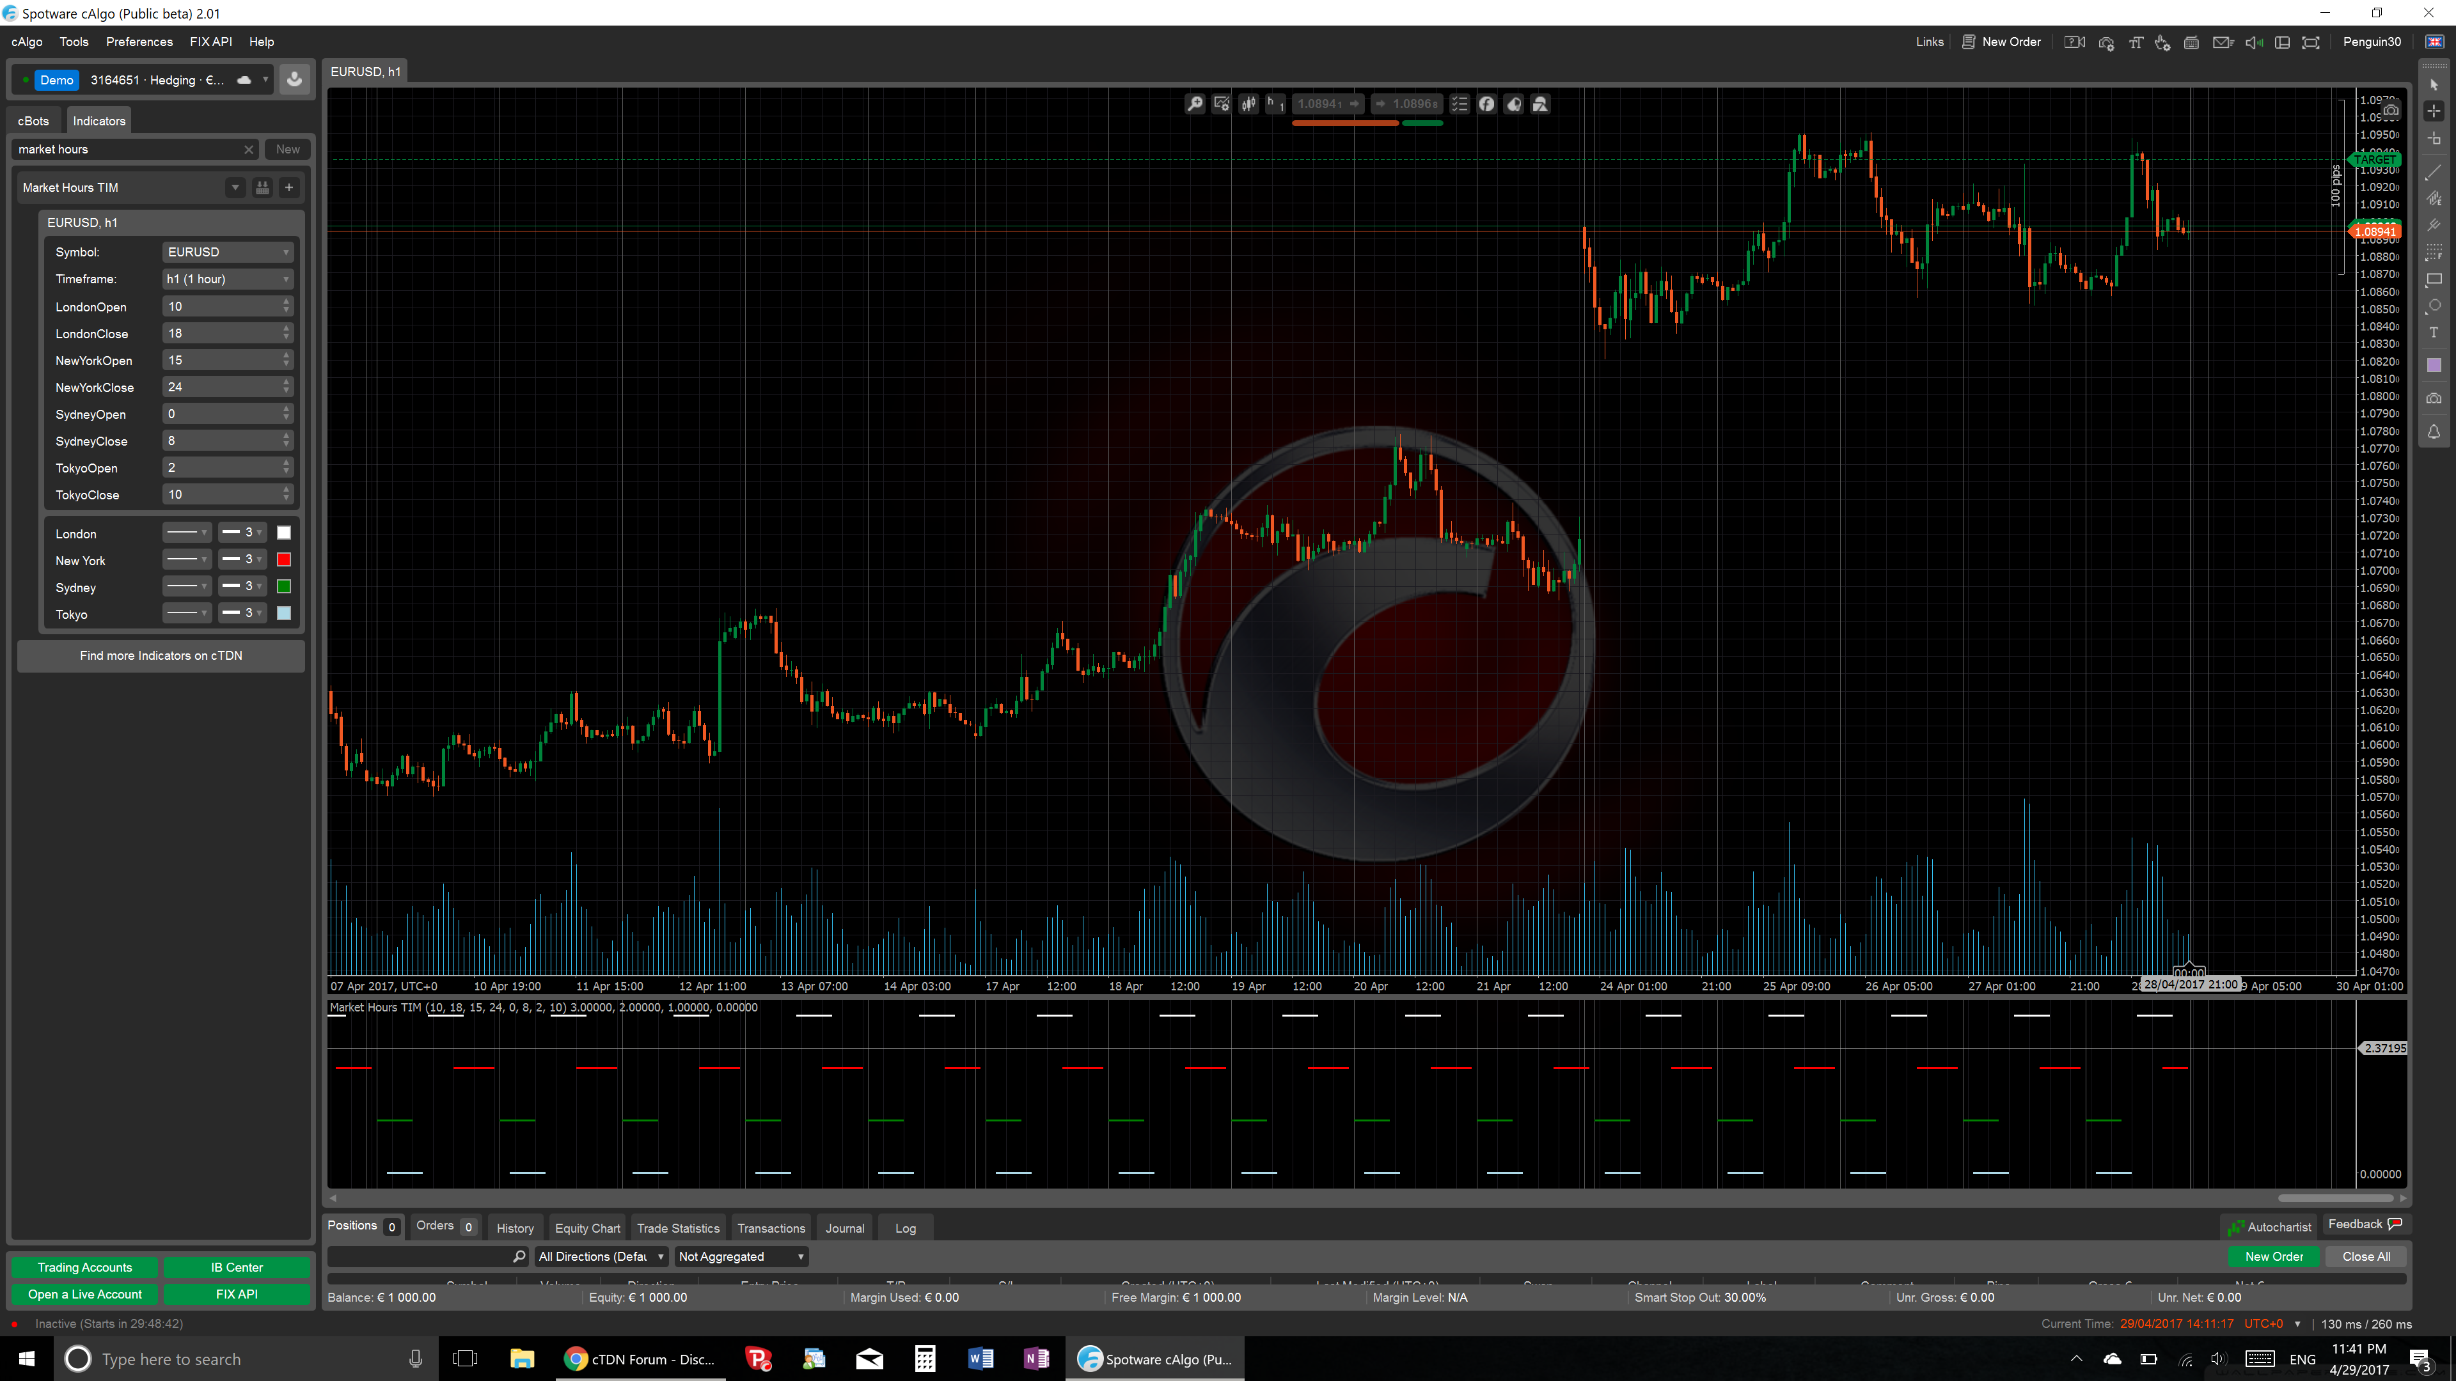Click the price alert bell icon
Screen dimensions: 2456x1381
(2434, 432)
